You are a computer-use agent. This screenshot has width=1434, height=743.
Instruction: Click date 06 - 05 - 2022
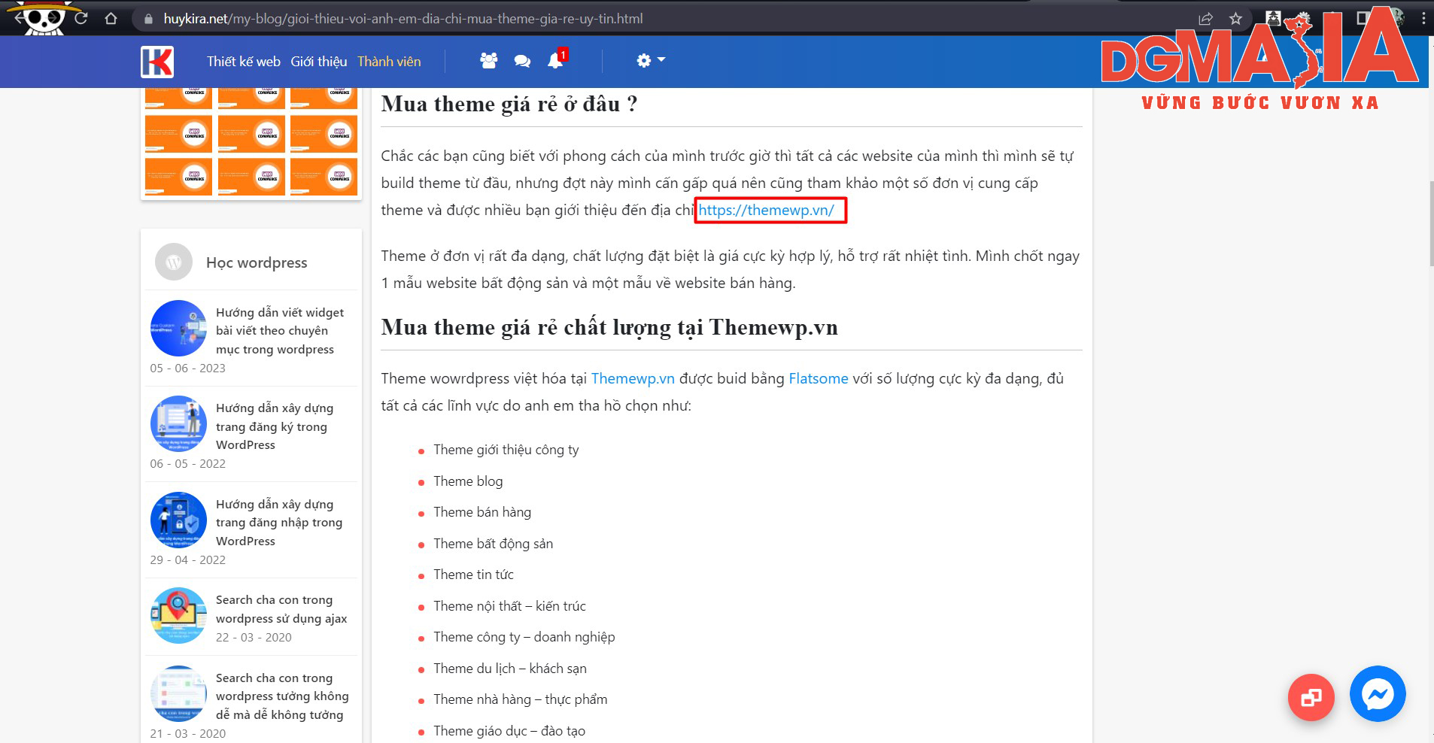(x=187, y=463)
